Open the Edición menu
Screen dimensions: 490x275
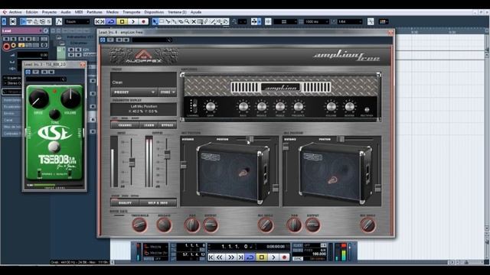(31, 12)
